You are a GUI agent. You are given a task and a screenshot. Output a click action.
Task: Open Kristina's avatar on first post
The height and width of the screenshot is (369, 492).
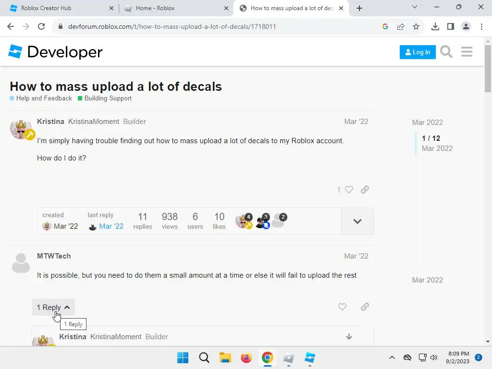pos(21,129)
